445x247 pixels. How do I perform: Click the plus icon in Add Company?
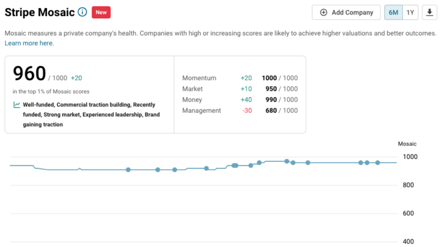coord(323,13)
